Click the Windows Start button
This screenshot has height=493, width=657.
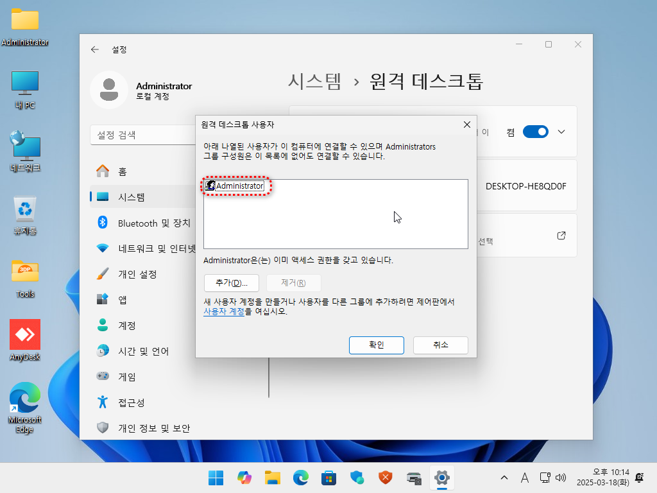216,478
